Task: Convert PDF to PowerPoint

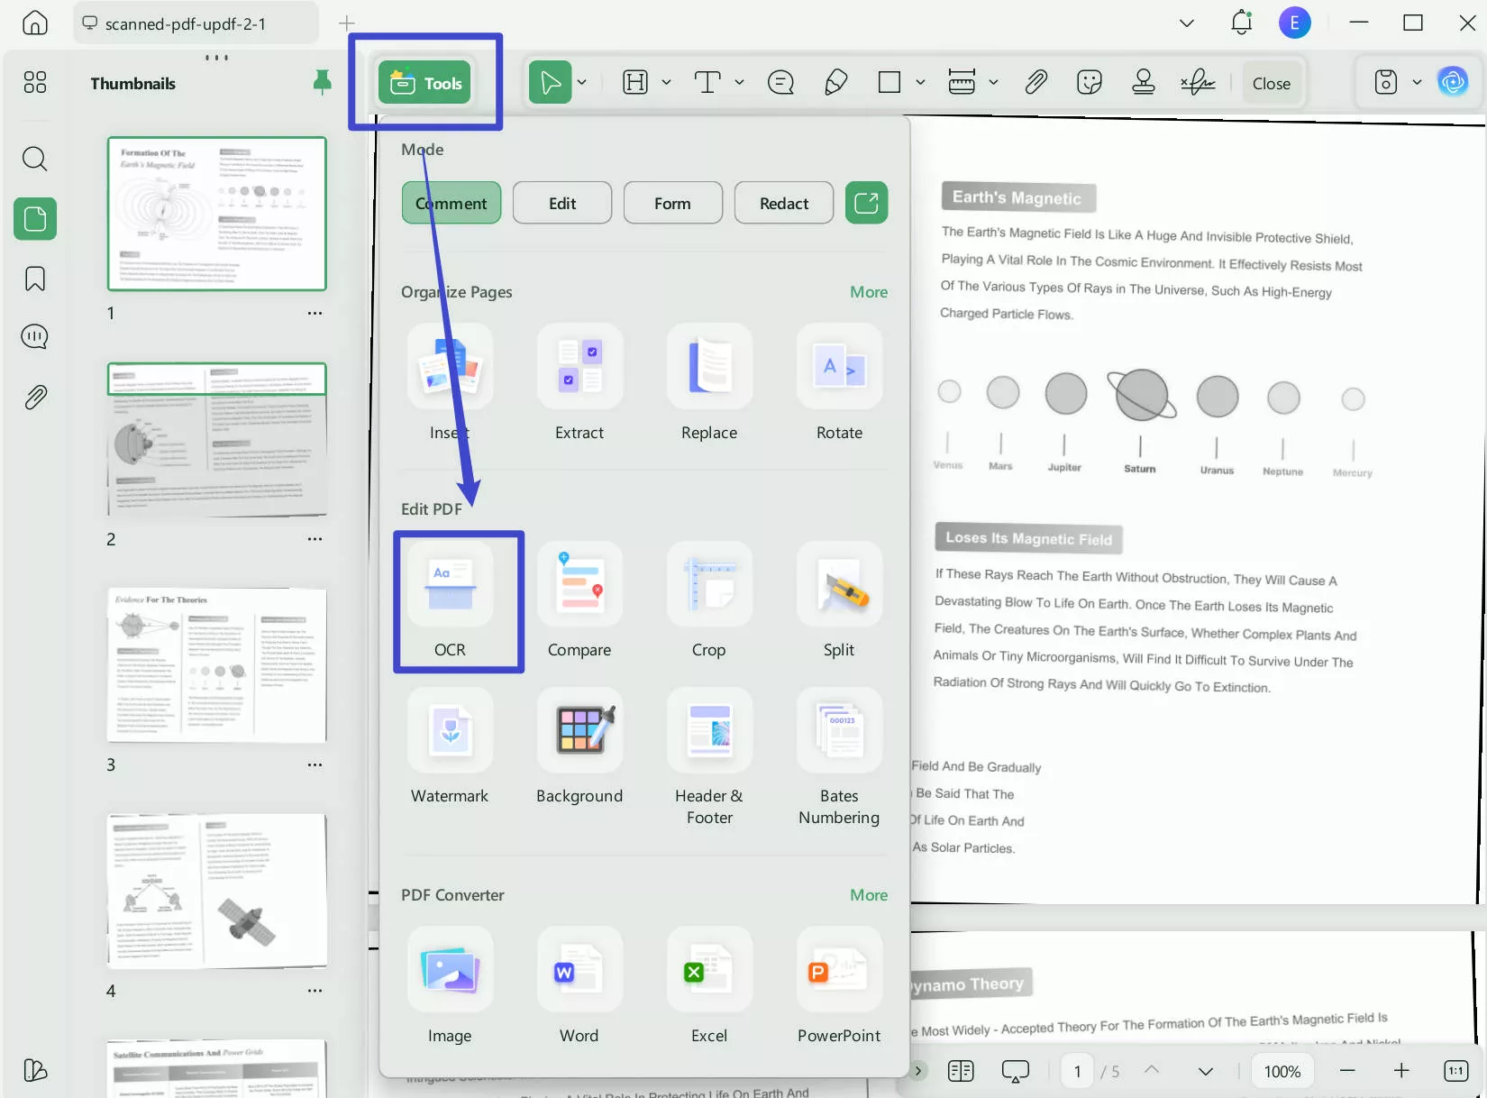Action: pyautogui.click(x=839, y=985)
